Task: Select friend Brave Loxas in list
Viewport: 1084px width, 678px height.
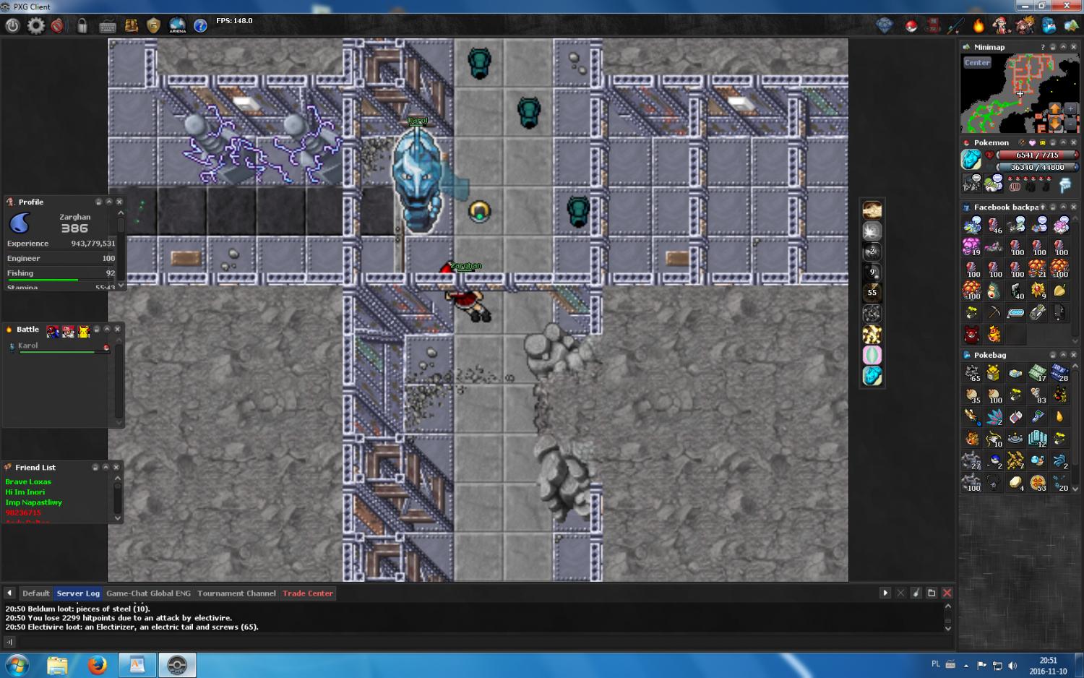Action: tap(28, 482)
